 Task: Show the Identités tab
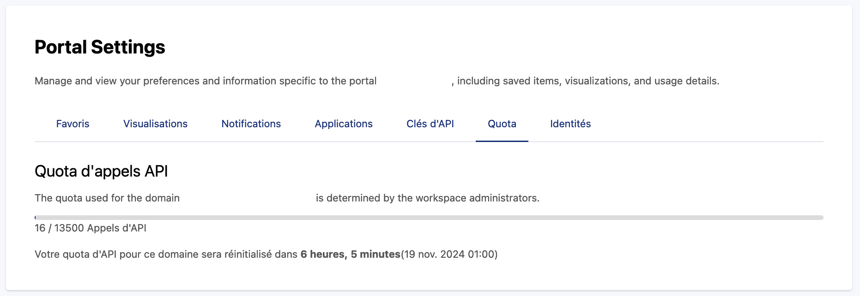coord(570,124)
